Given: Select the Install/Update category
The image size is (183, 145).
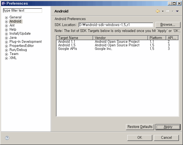Looking at the screenshot, I should [20, 34].
